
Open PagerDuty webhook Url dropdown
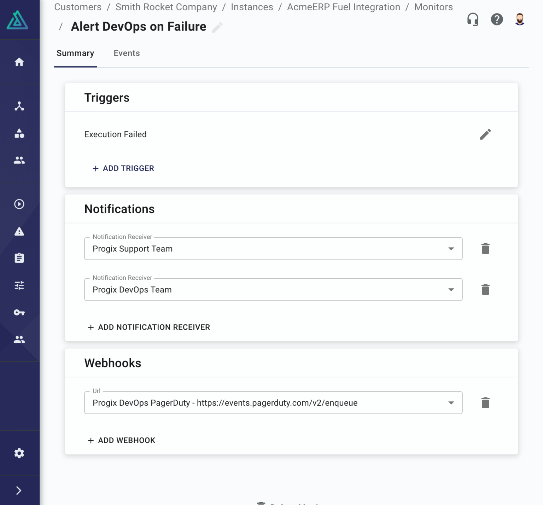[273, 403]
